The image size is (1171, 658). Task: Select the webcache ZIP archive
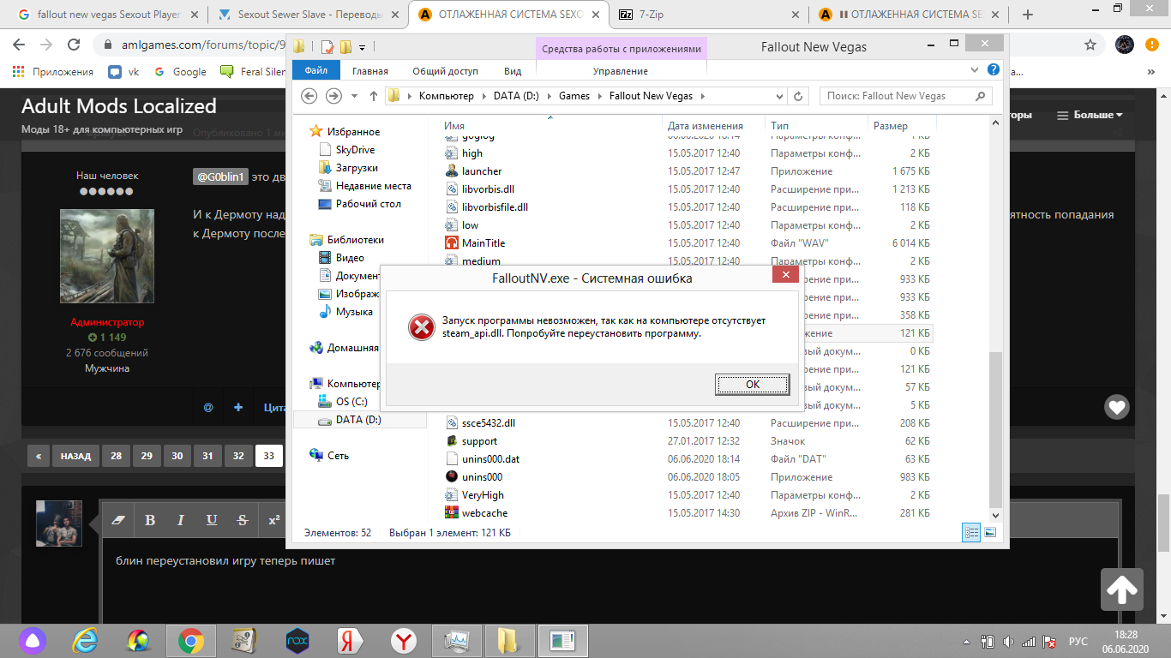(x=484, y=513)
